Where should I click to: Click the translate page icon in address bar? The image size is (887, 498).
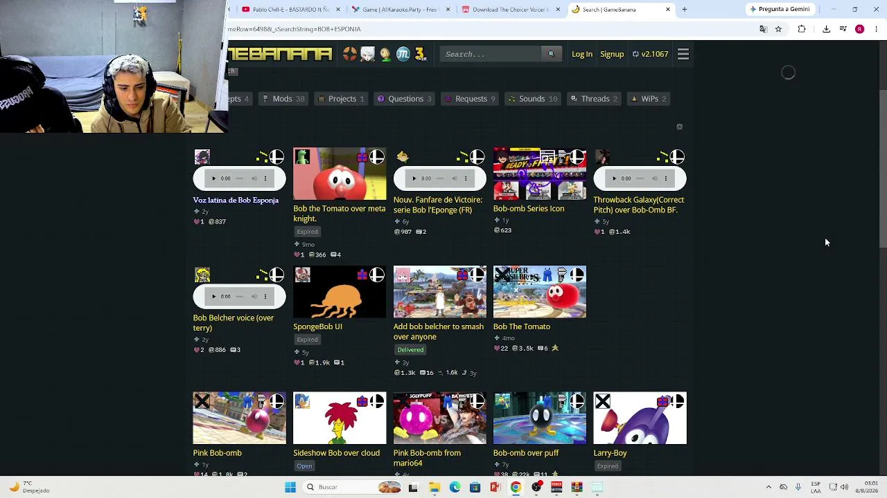tap(763, 29)
